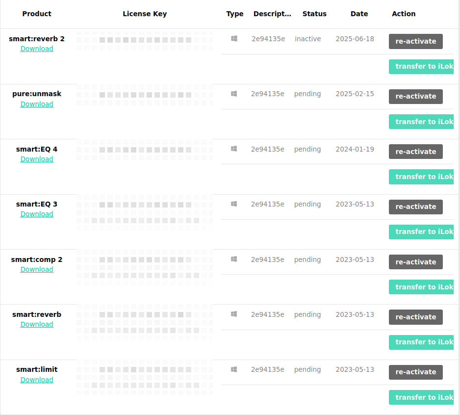This screenshot has width=460, height=415.
Task: Click Windows icon in smart:comp 2 row
Action: tap(234, 259)
